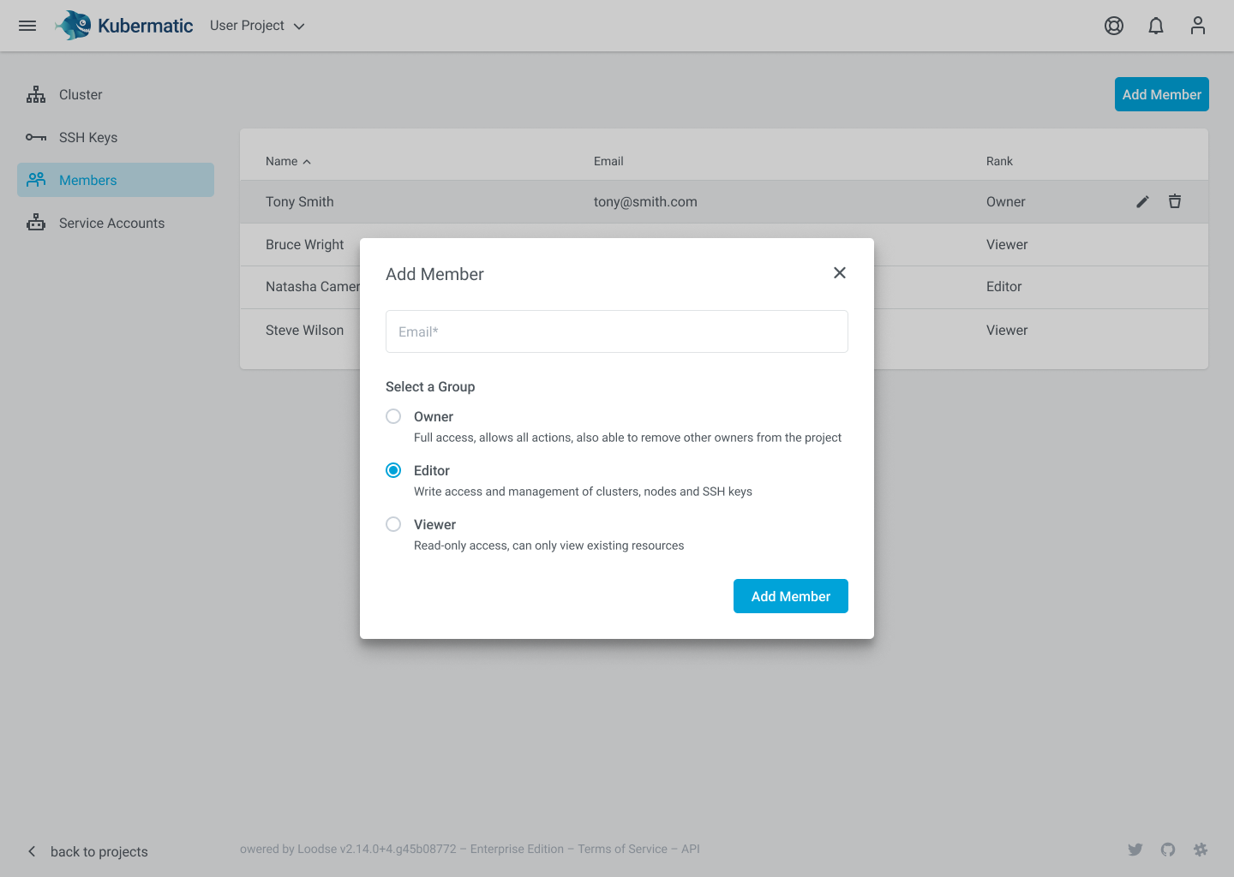The width and height of the screenshot is (1234, 877).
Task: Open the Cluster section in the sidebar
Action: coord(80,94)
